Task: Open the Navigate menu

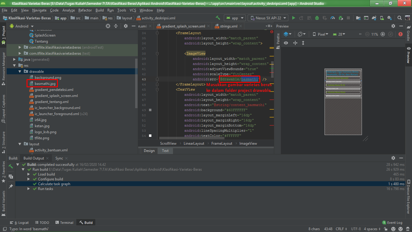Action: click(x=39, y=10)
